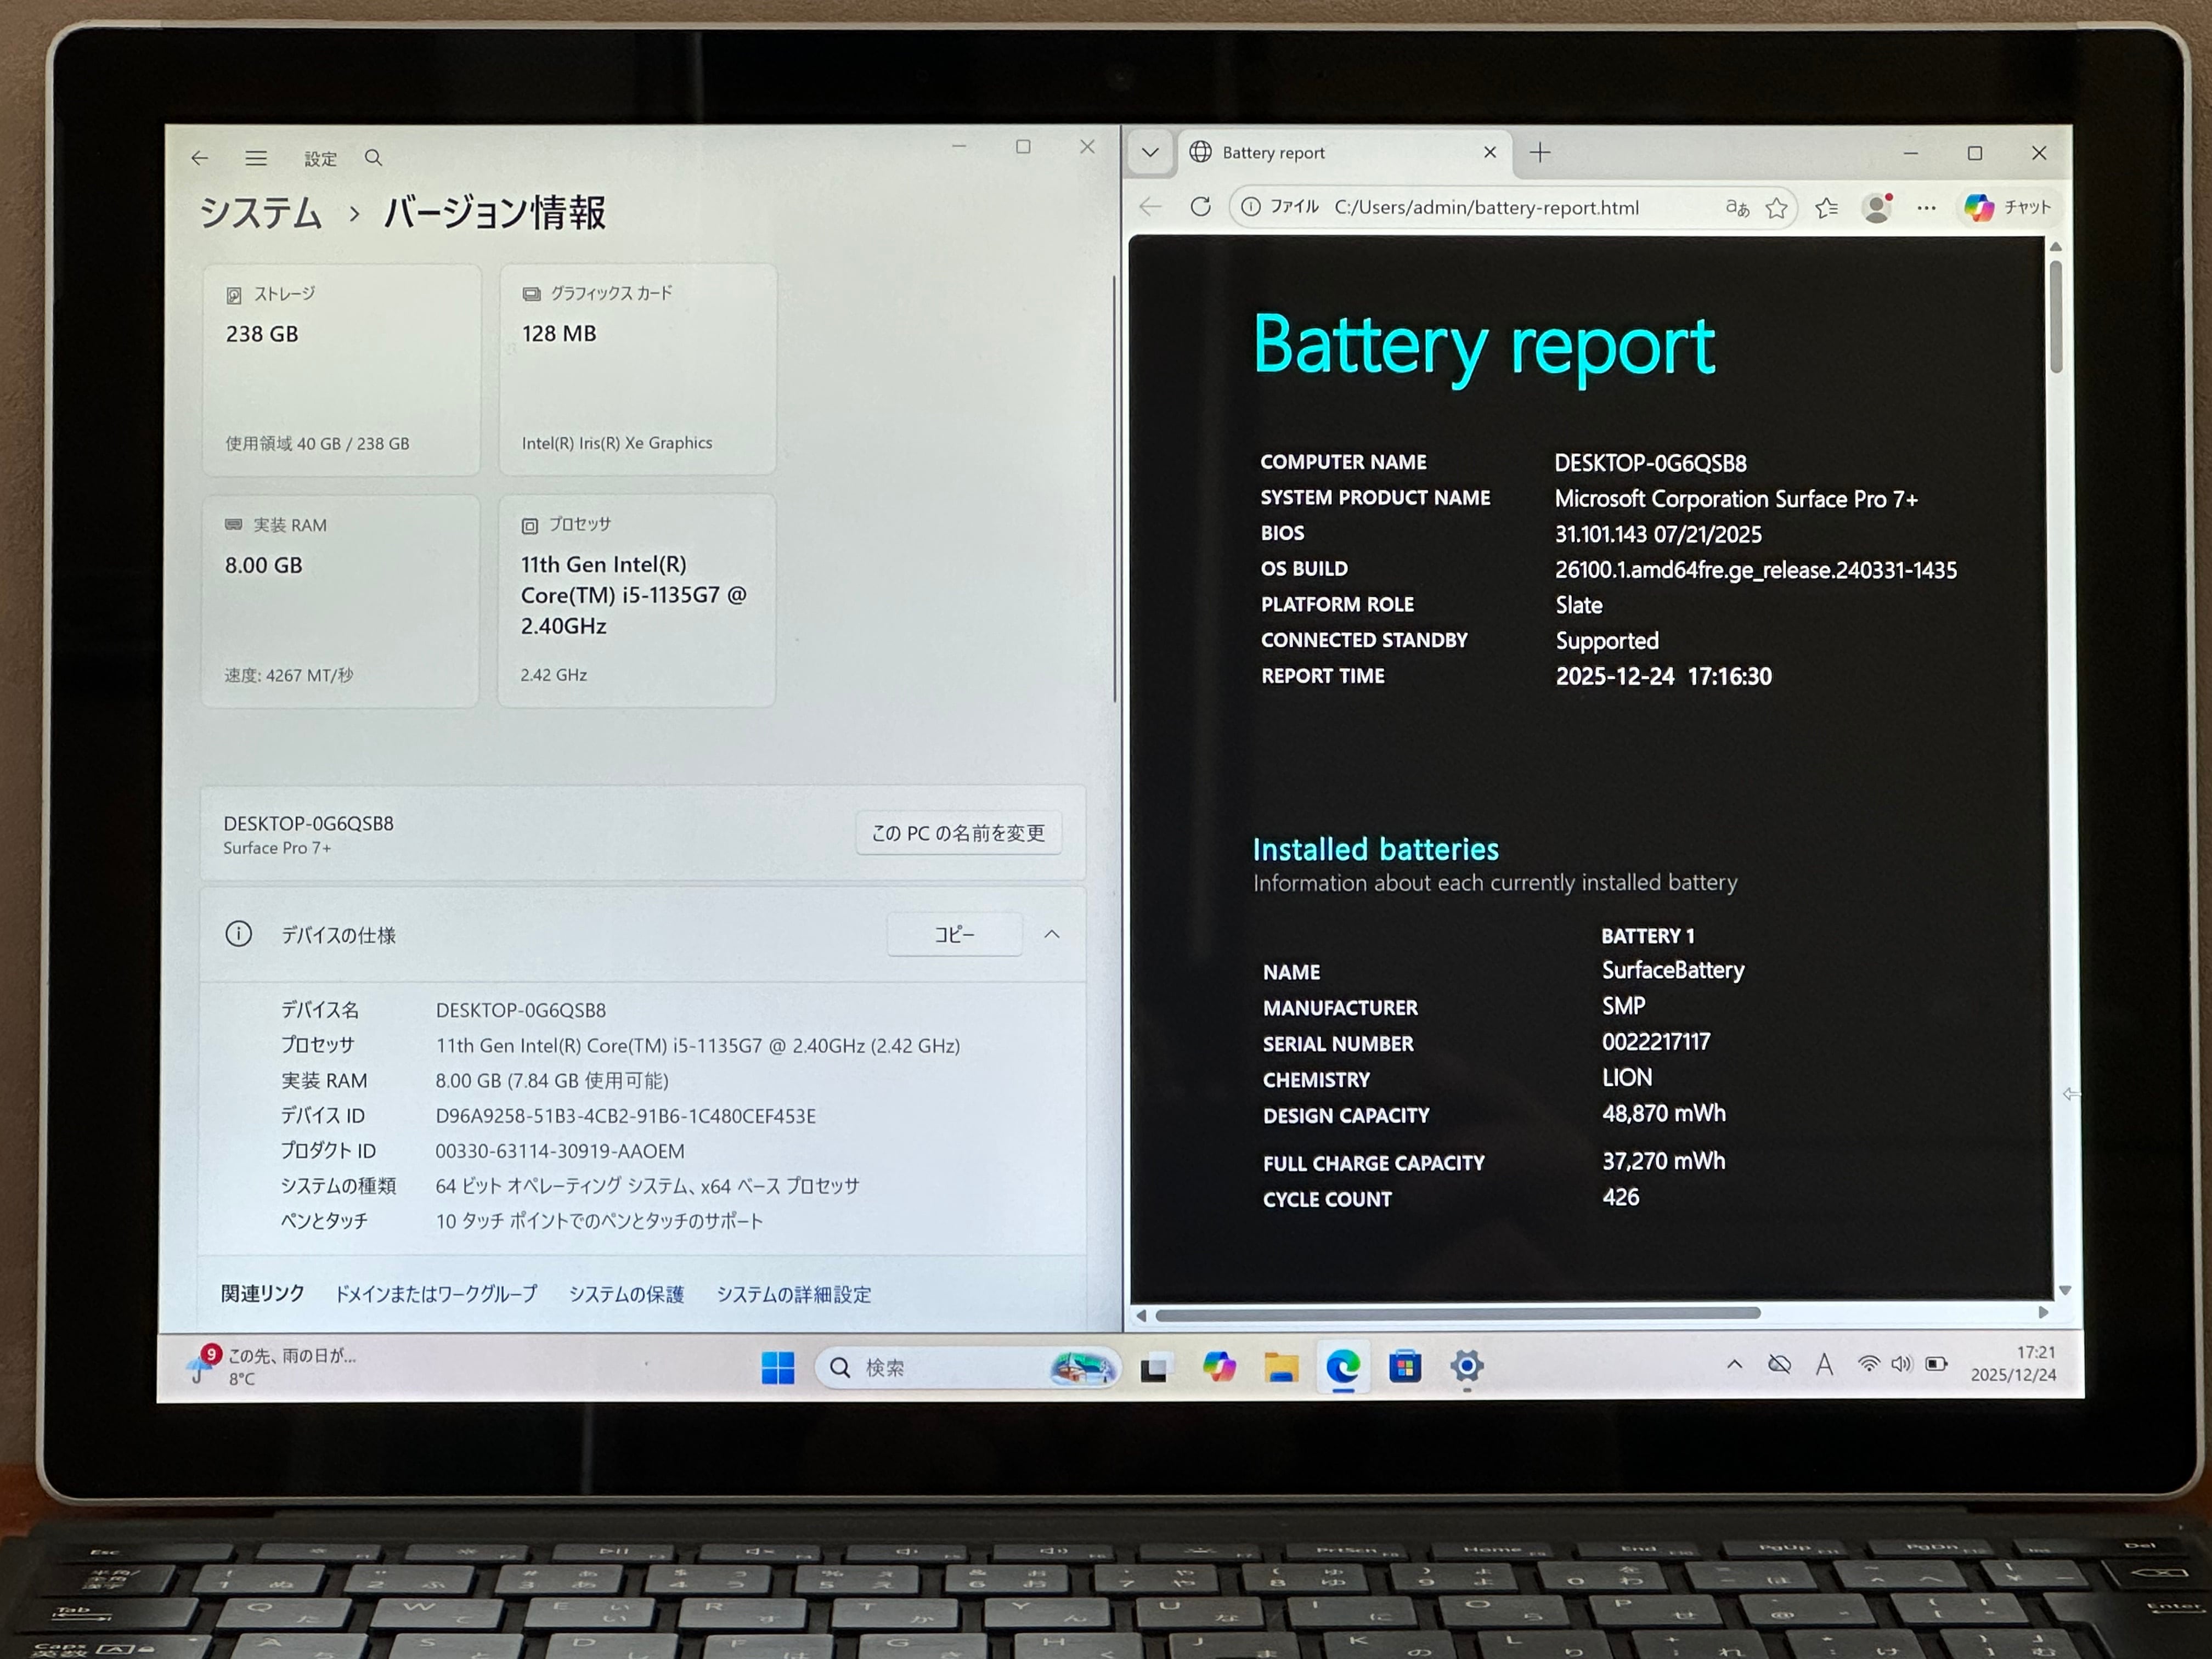Open the tab actions dropdown chevron

(1150, 153)
